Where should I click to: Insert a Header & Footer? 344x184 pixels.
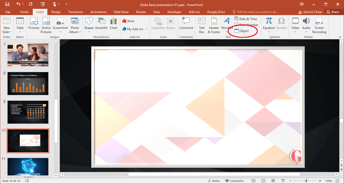click(x=214, y=25)
